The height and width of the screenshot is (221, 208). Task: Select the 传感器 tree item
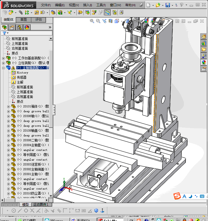pyautogui.click(x=21, y=77)
